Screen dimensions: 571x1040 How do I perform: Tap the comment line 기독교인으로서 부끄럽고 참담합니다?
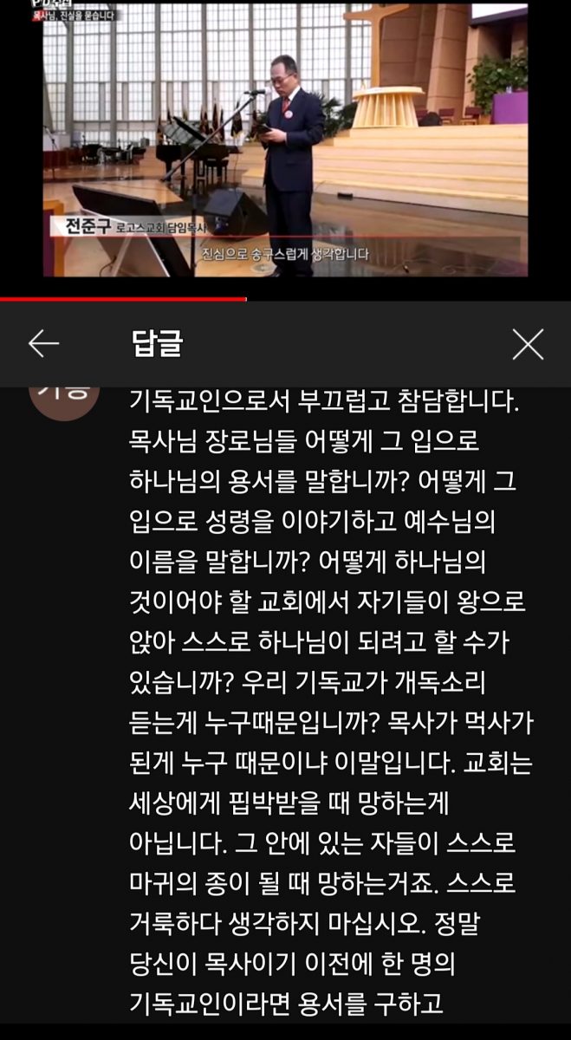pyautogui.click(x=324, y=401)
